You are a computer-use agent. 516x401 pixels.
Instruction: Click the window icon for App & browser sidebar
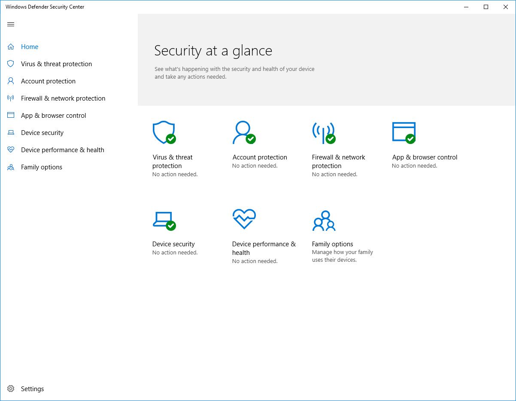tap(11, 115)
